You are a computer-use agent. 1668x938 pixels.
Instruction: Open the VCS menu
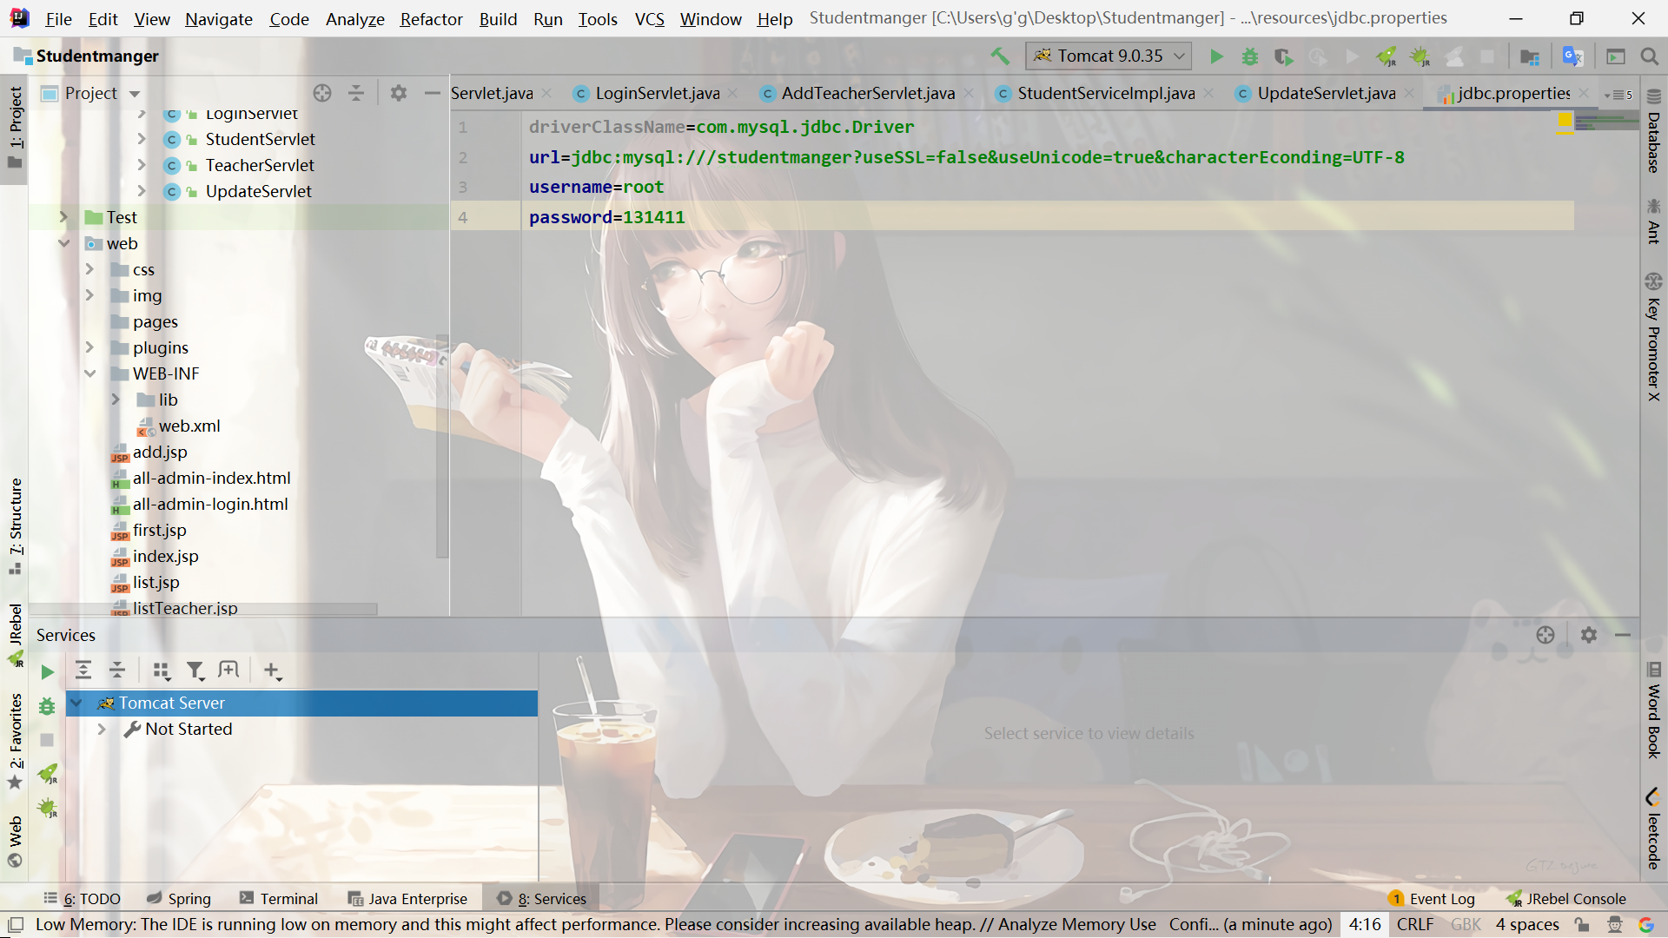point(649,18)
